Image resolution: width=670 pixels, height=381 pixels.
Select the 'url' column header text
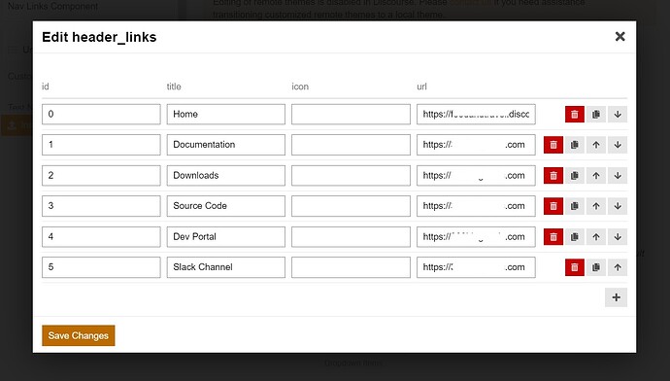coord(421,87)
